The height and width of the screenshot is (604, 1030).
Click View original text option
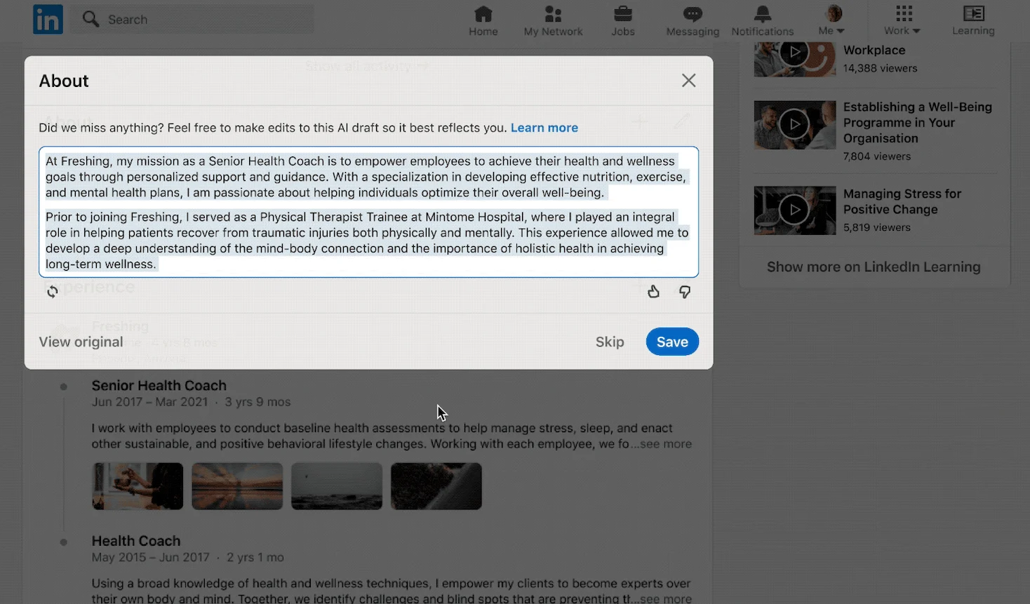81,342
